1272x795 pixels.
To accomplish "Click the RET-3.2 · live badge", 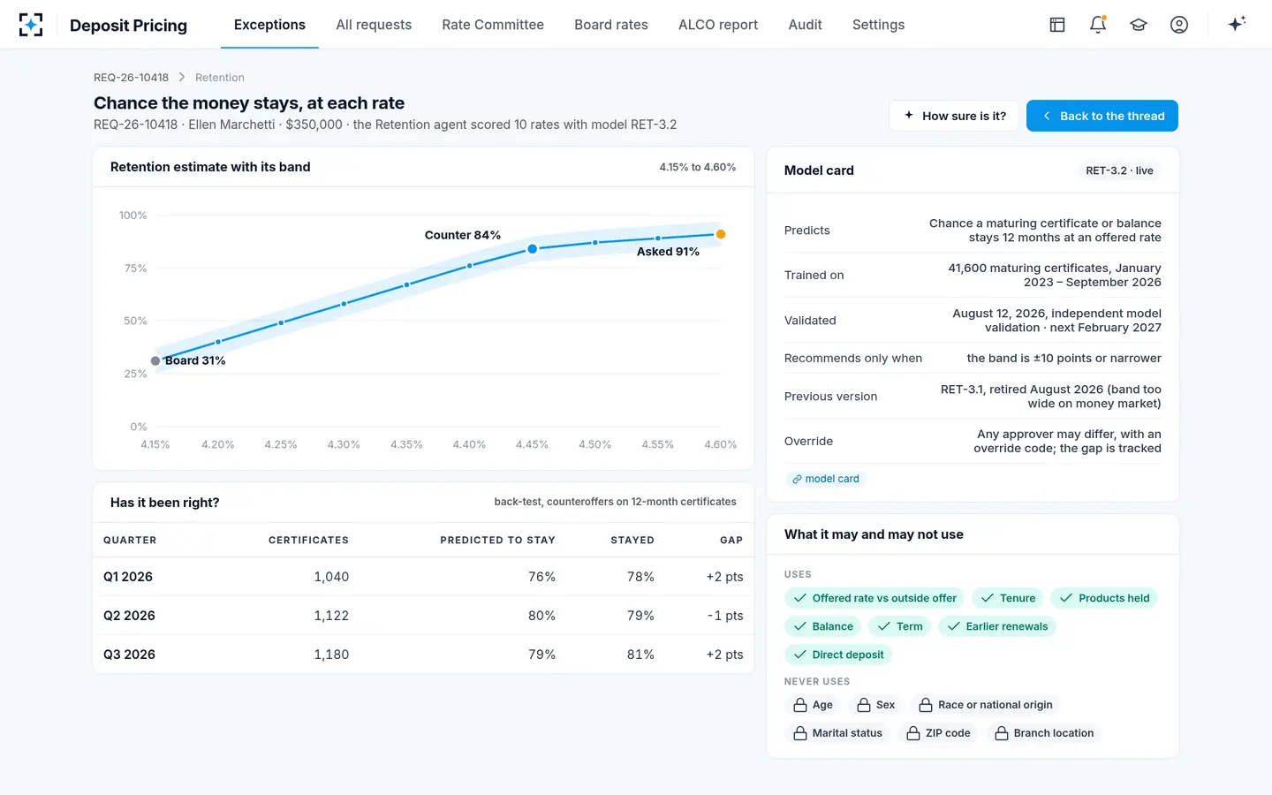I will tap(1119, 170).
